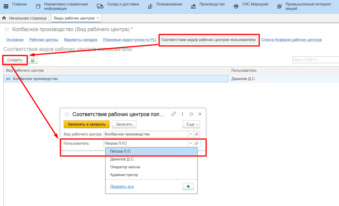Click the link icon in dialog header
Image resolution: width=339 pixels, height=206 pixels.
pos(173,114)
